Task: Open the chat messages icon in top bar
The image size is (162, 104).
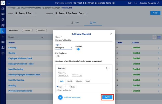Action: coord(136,3)
